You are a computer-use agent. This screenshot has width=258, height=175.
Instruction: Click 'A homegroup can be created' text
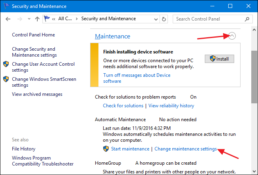[166, 163]
